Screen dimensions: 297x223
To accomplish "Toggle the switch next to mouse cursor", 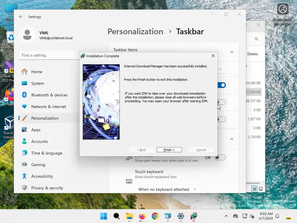I will point(222,102).
